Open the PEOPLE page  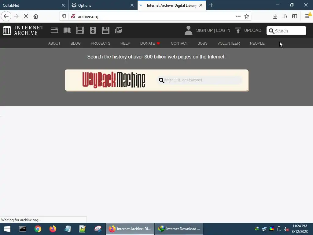[x=257, y=43]
